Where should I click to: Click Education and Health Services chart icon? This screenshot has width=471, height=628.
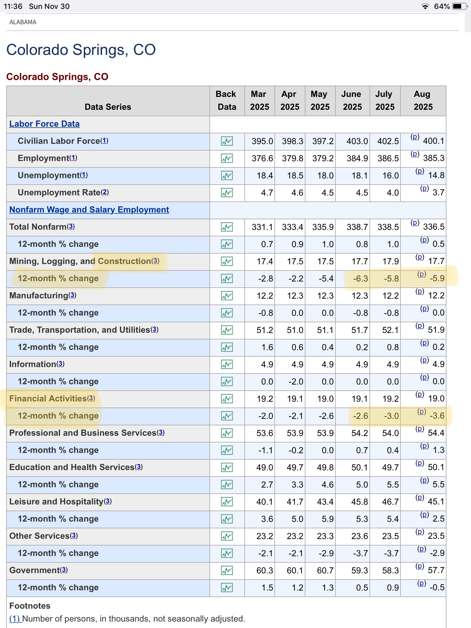tap(227, 468)
